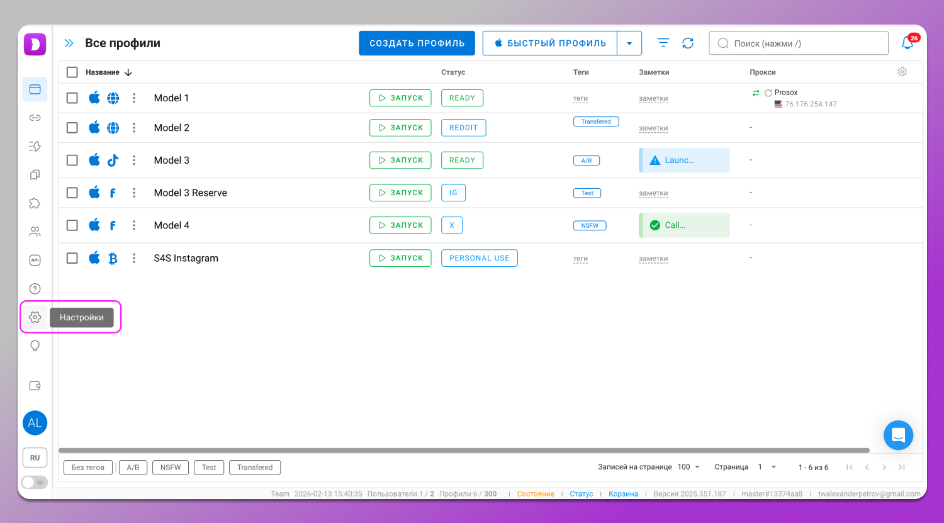Click the Создать профиль button
This screenshot has height=523, width=944.
417,43
